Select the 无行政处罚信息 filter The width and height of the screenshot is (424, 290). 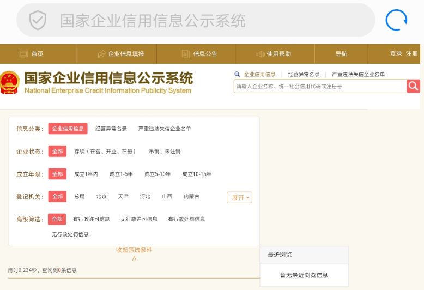[x=70, y=234]
